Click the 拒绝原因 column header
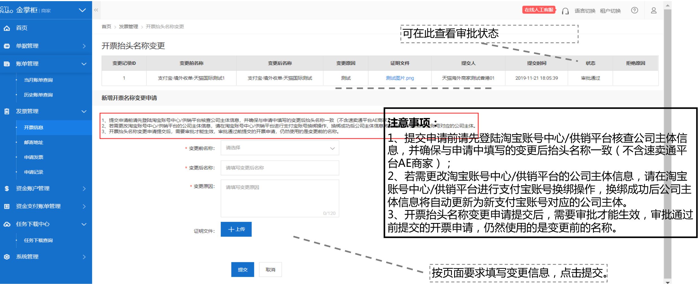 click(x=636, y=63)
